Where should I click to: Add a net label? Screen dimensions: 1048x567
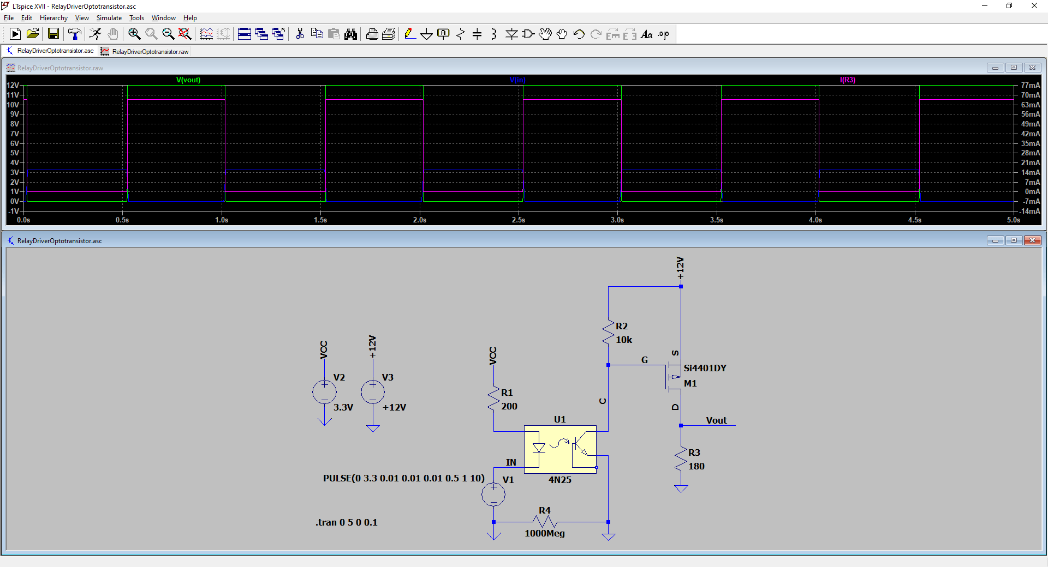pos(443,34)
